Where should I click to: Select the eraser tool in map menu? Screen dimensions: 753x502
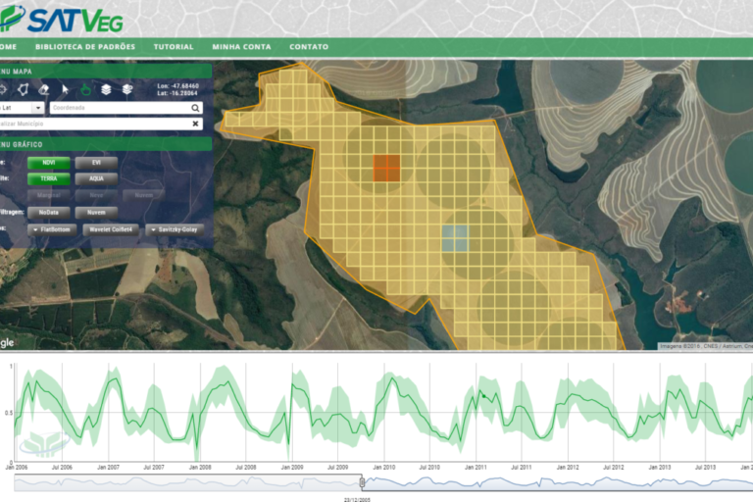click(43, 89)
